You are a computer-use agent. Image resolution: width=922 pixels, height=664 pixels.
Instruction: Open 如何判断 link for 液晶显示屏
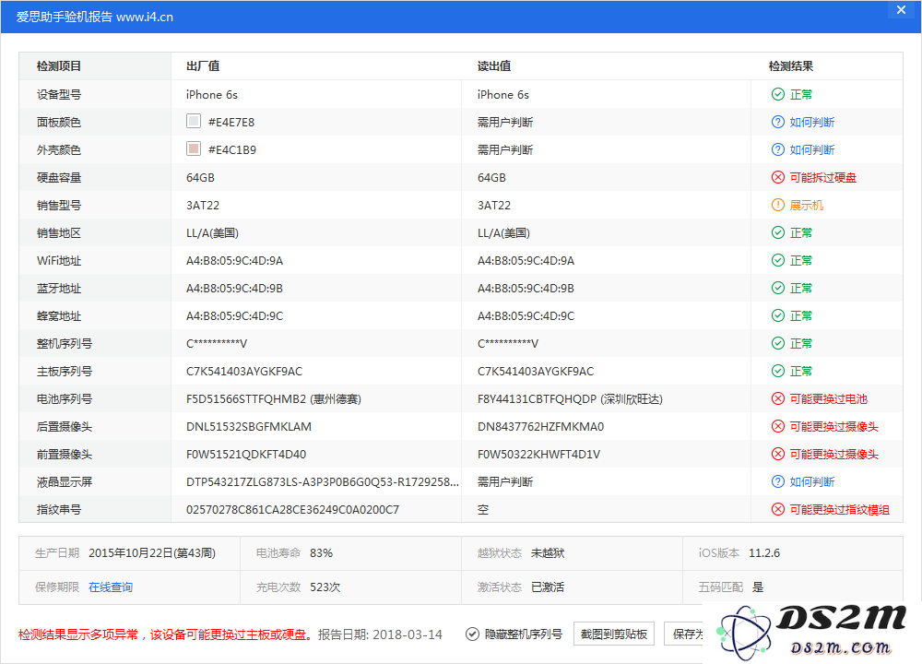(811, 481)
